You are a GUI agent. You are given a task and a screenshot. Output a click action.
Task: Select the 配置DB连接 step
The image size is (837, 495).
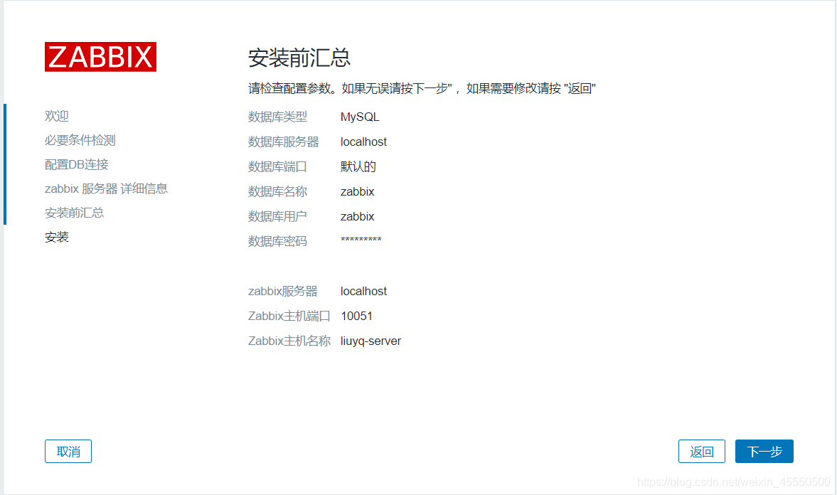tap(77, 164)
